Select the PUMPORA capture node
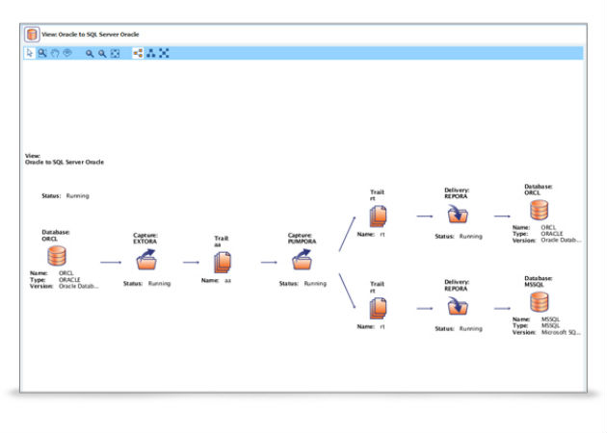 pos(301,260)
